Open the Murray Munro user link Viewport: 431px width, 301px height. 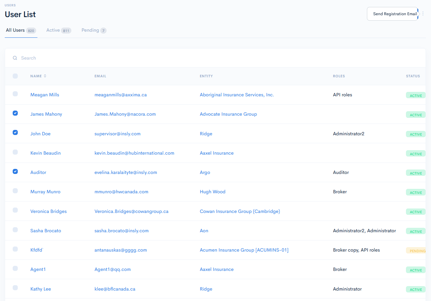45,192
